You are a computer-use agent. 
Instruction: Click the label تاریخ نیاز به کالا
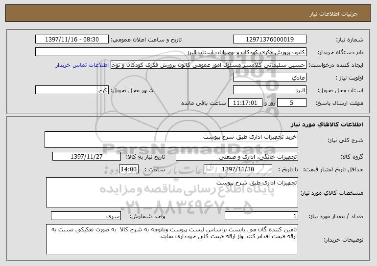tap(145, 157)
